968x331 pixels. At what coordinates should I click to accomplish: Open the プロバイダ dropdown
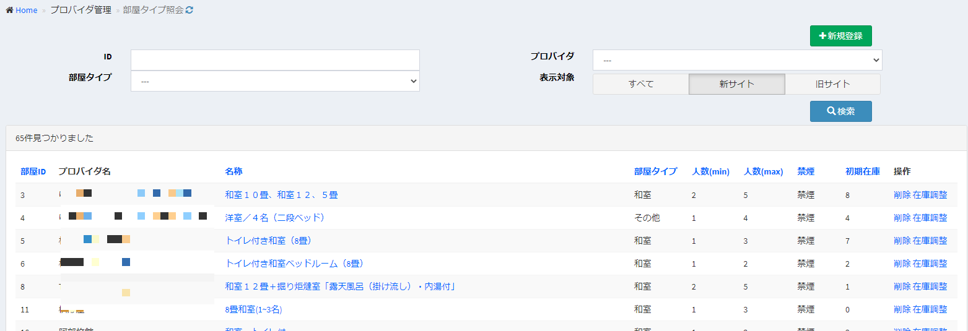click(x=737, y=60)
